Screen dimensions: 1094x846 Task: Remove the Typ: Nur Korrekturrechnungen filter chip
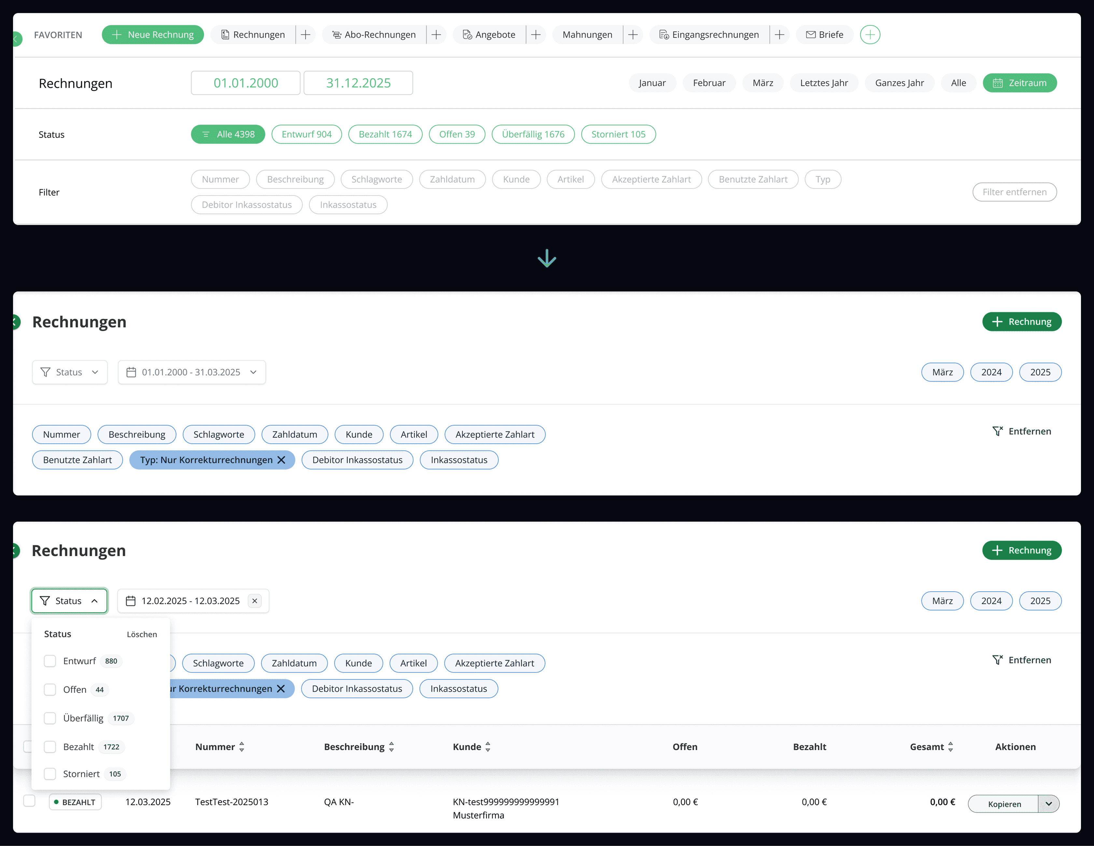pyautogui.click(x=282, y=460)
